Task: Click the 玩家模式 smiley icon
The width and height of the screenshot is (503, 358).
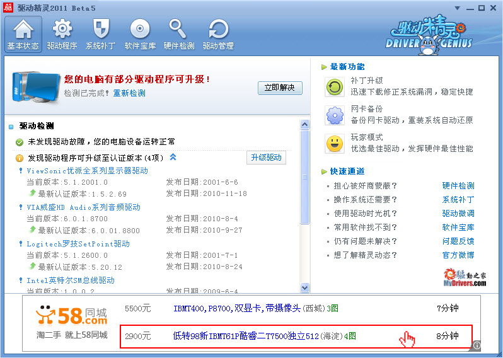Action: pos(335,144)
